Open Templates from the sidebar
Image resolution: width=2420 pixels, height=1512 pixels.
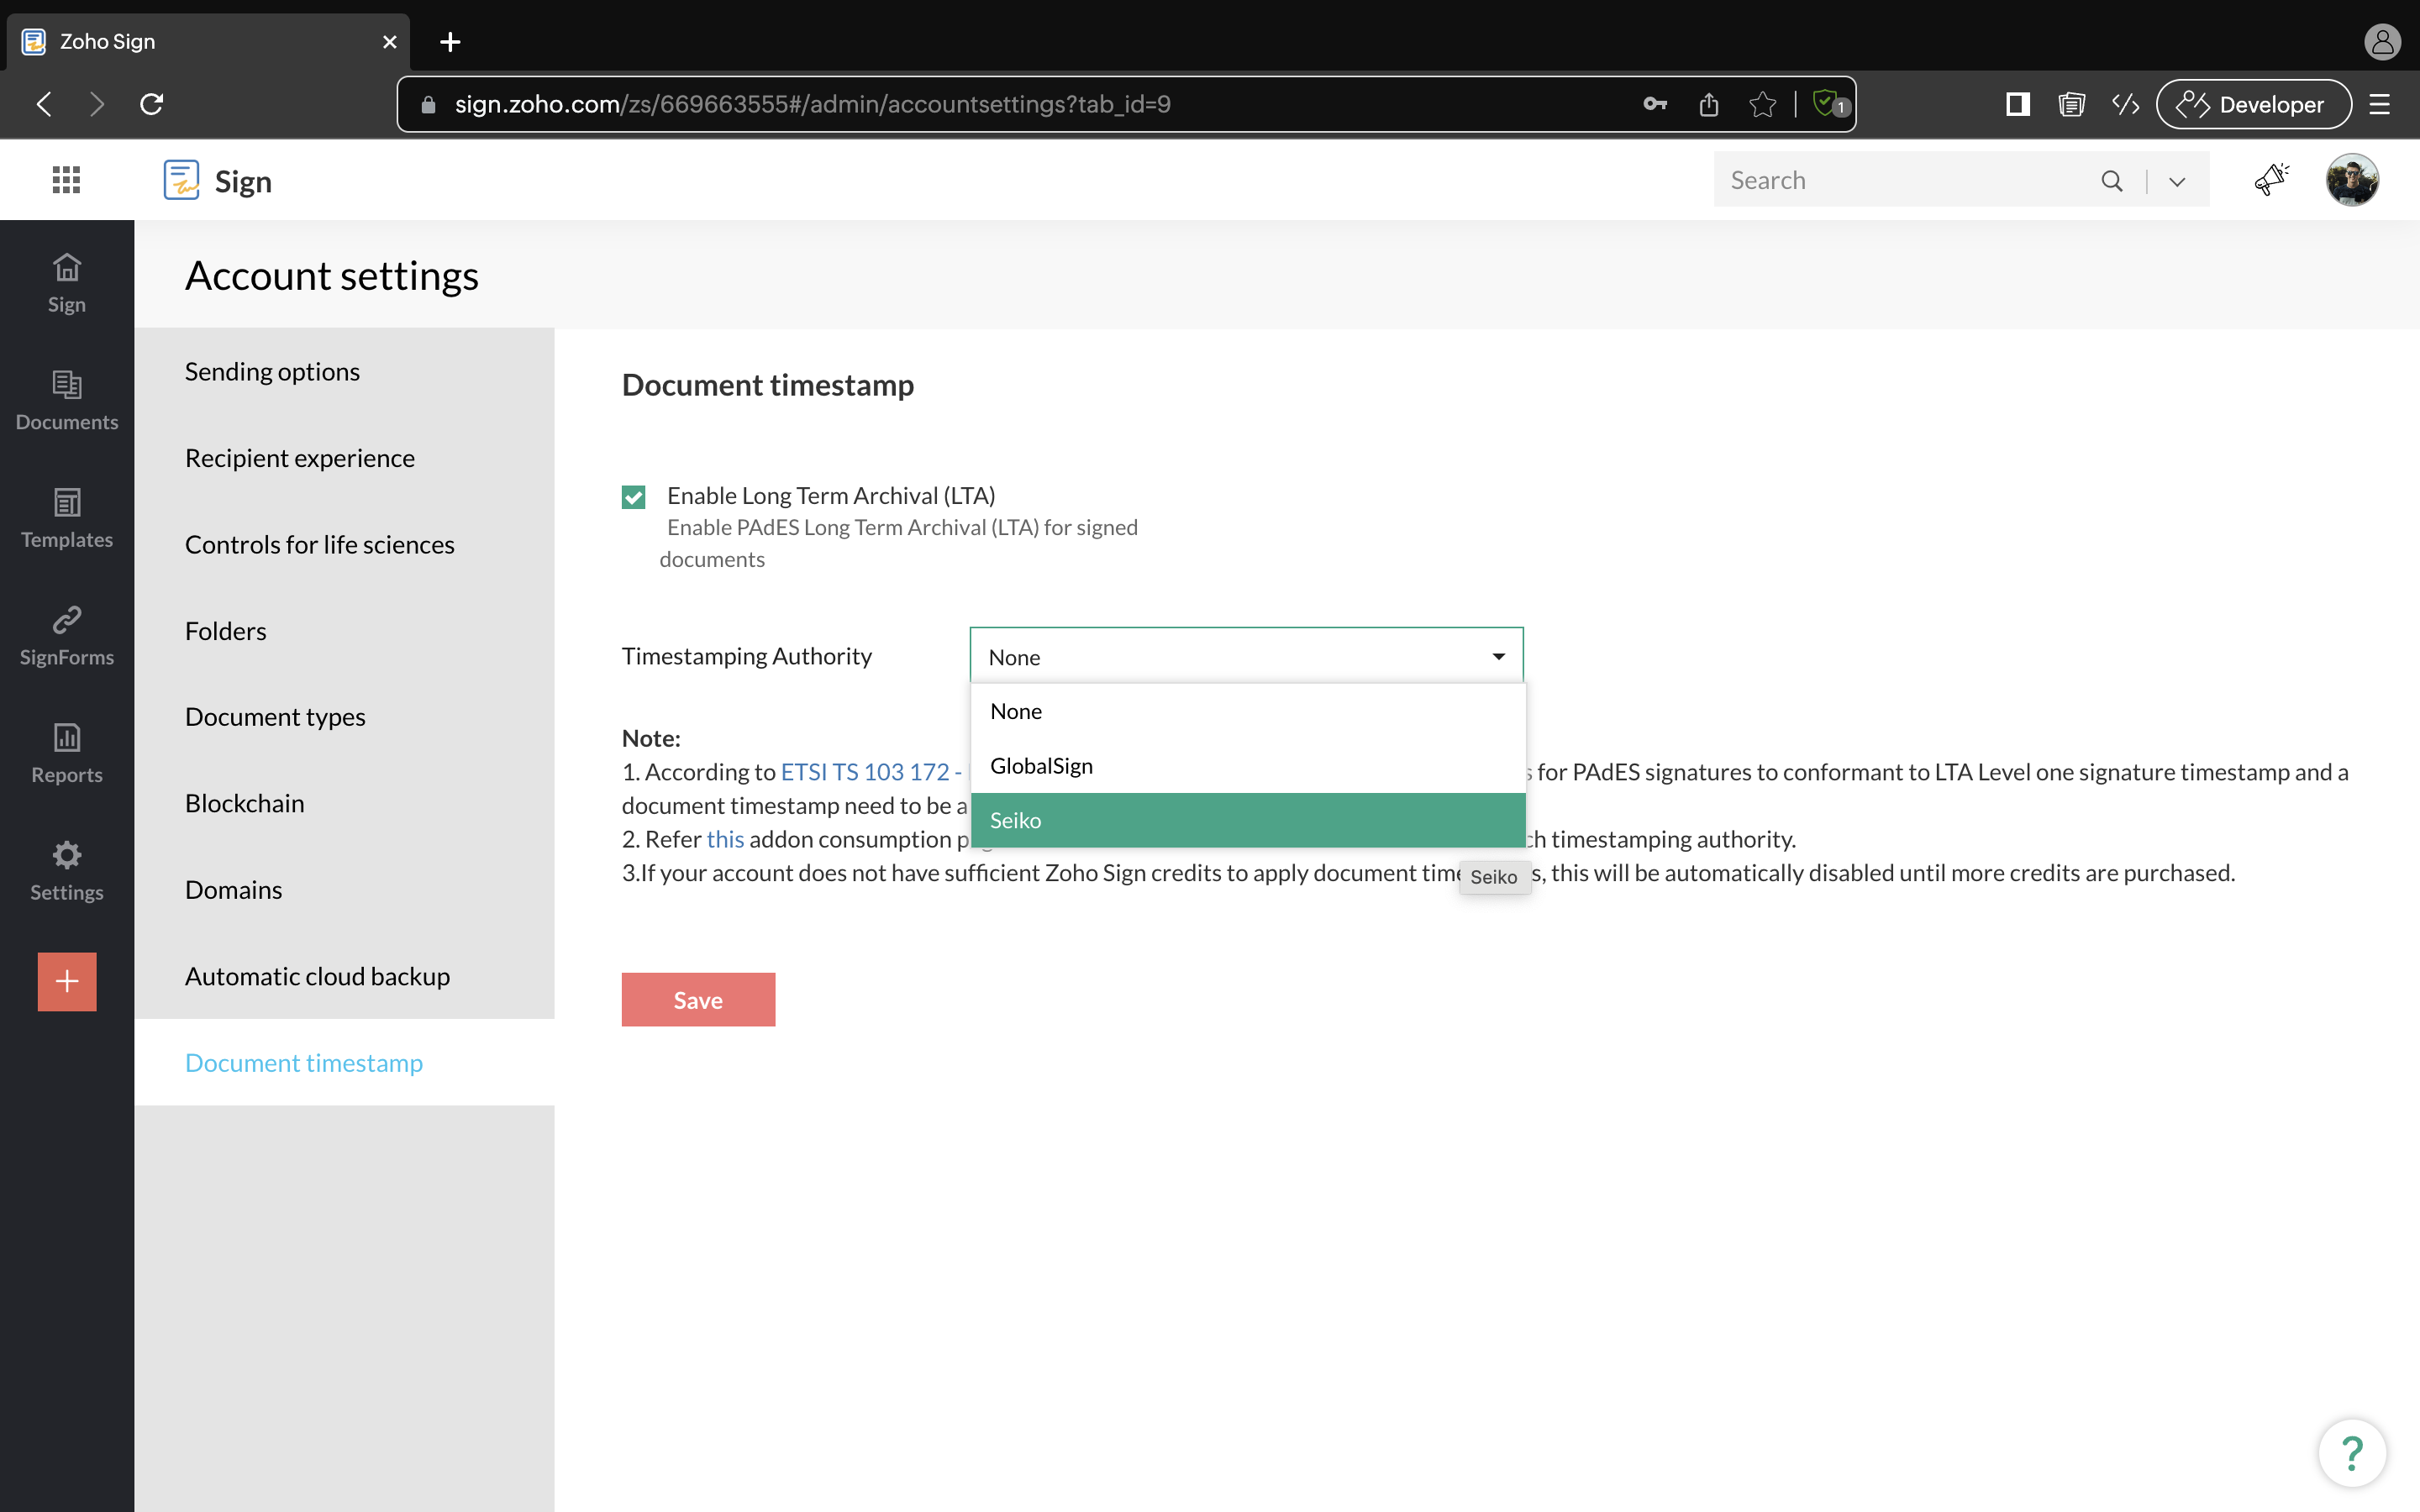pyautogui.click(x=66, y=518)
